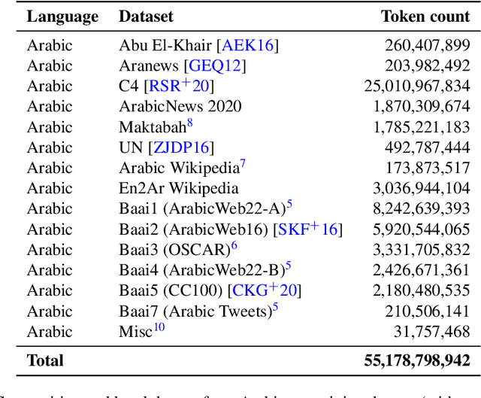Select the En2Ar Wikipedia dataset cell

pyautogui.click(x=178, y=188)
